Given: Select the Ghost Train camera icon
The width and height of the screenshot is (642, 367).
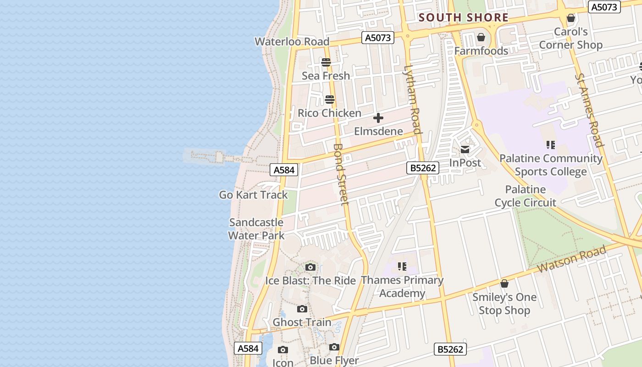Looking at the screenshot, I should click(x=302, y=309).
